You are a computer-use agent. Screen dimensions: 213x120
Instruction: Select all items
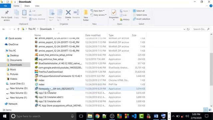139,11
